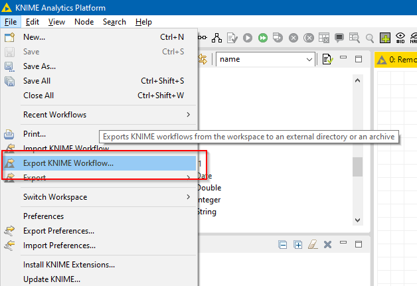
Task: Click the eraser clear icon in lower panel
Action: point(313,244)
